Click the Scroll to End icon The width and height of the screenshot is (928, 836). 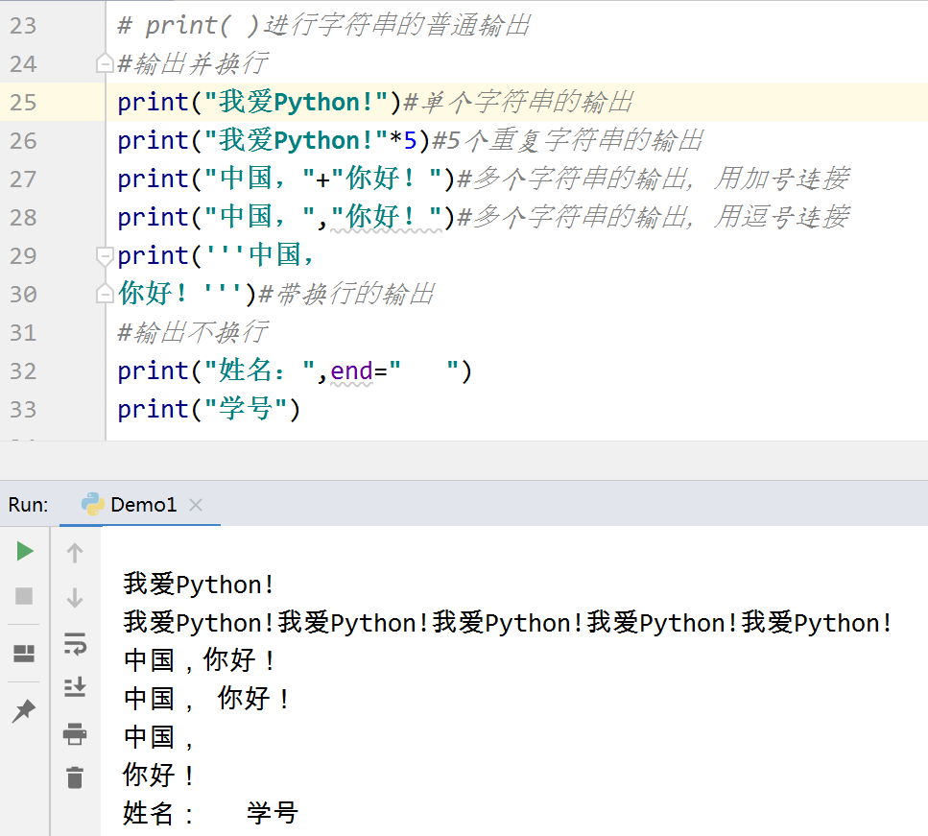[75, 687]
